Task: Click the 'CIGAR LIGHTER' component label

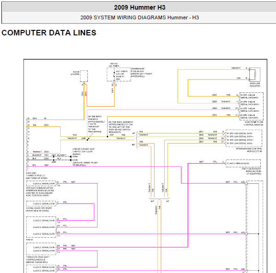Action: [x=75, y=73]
